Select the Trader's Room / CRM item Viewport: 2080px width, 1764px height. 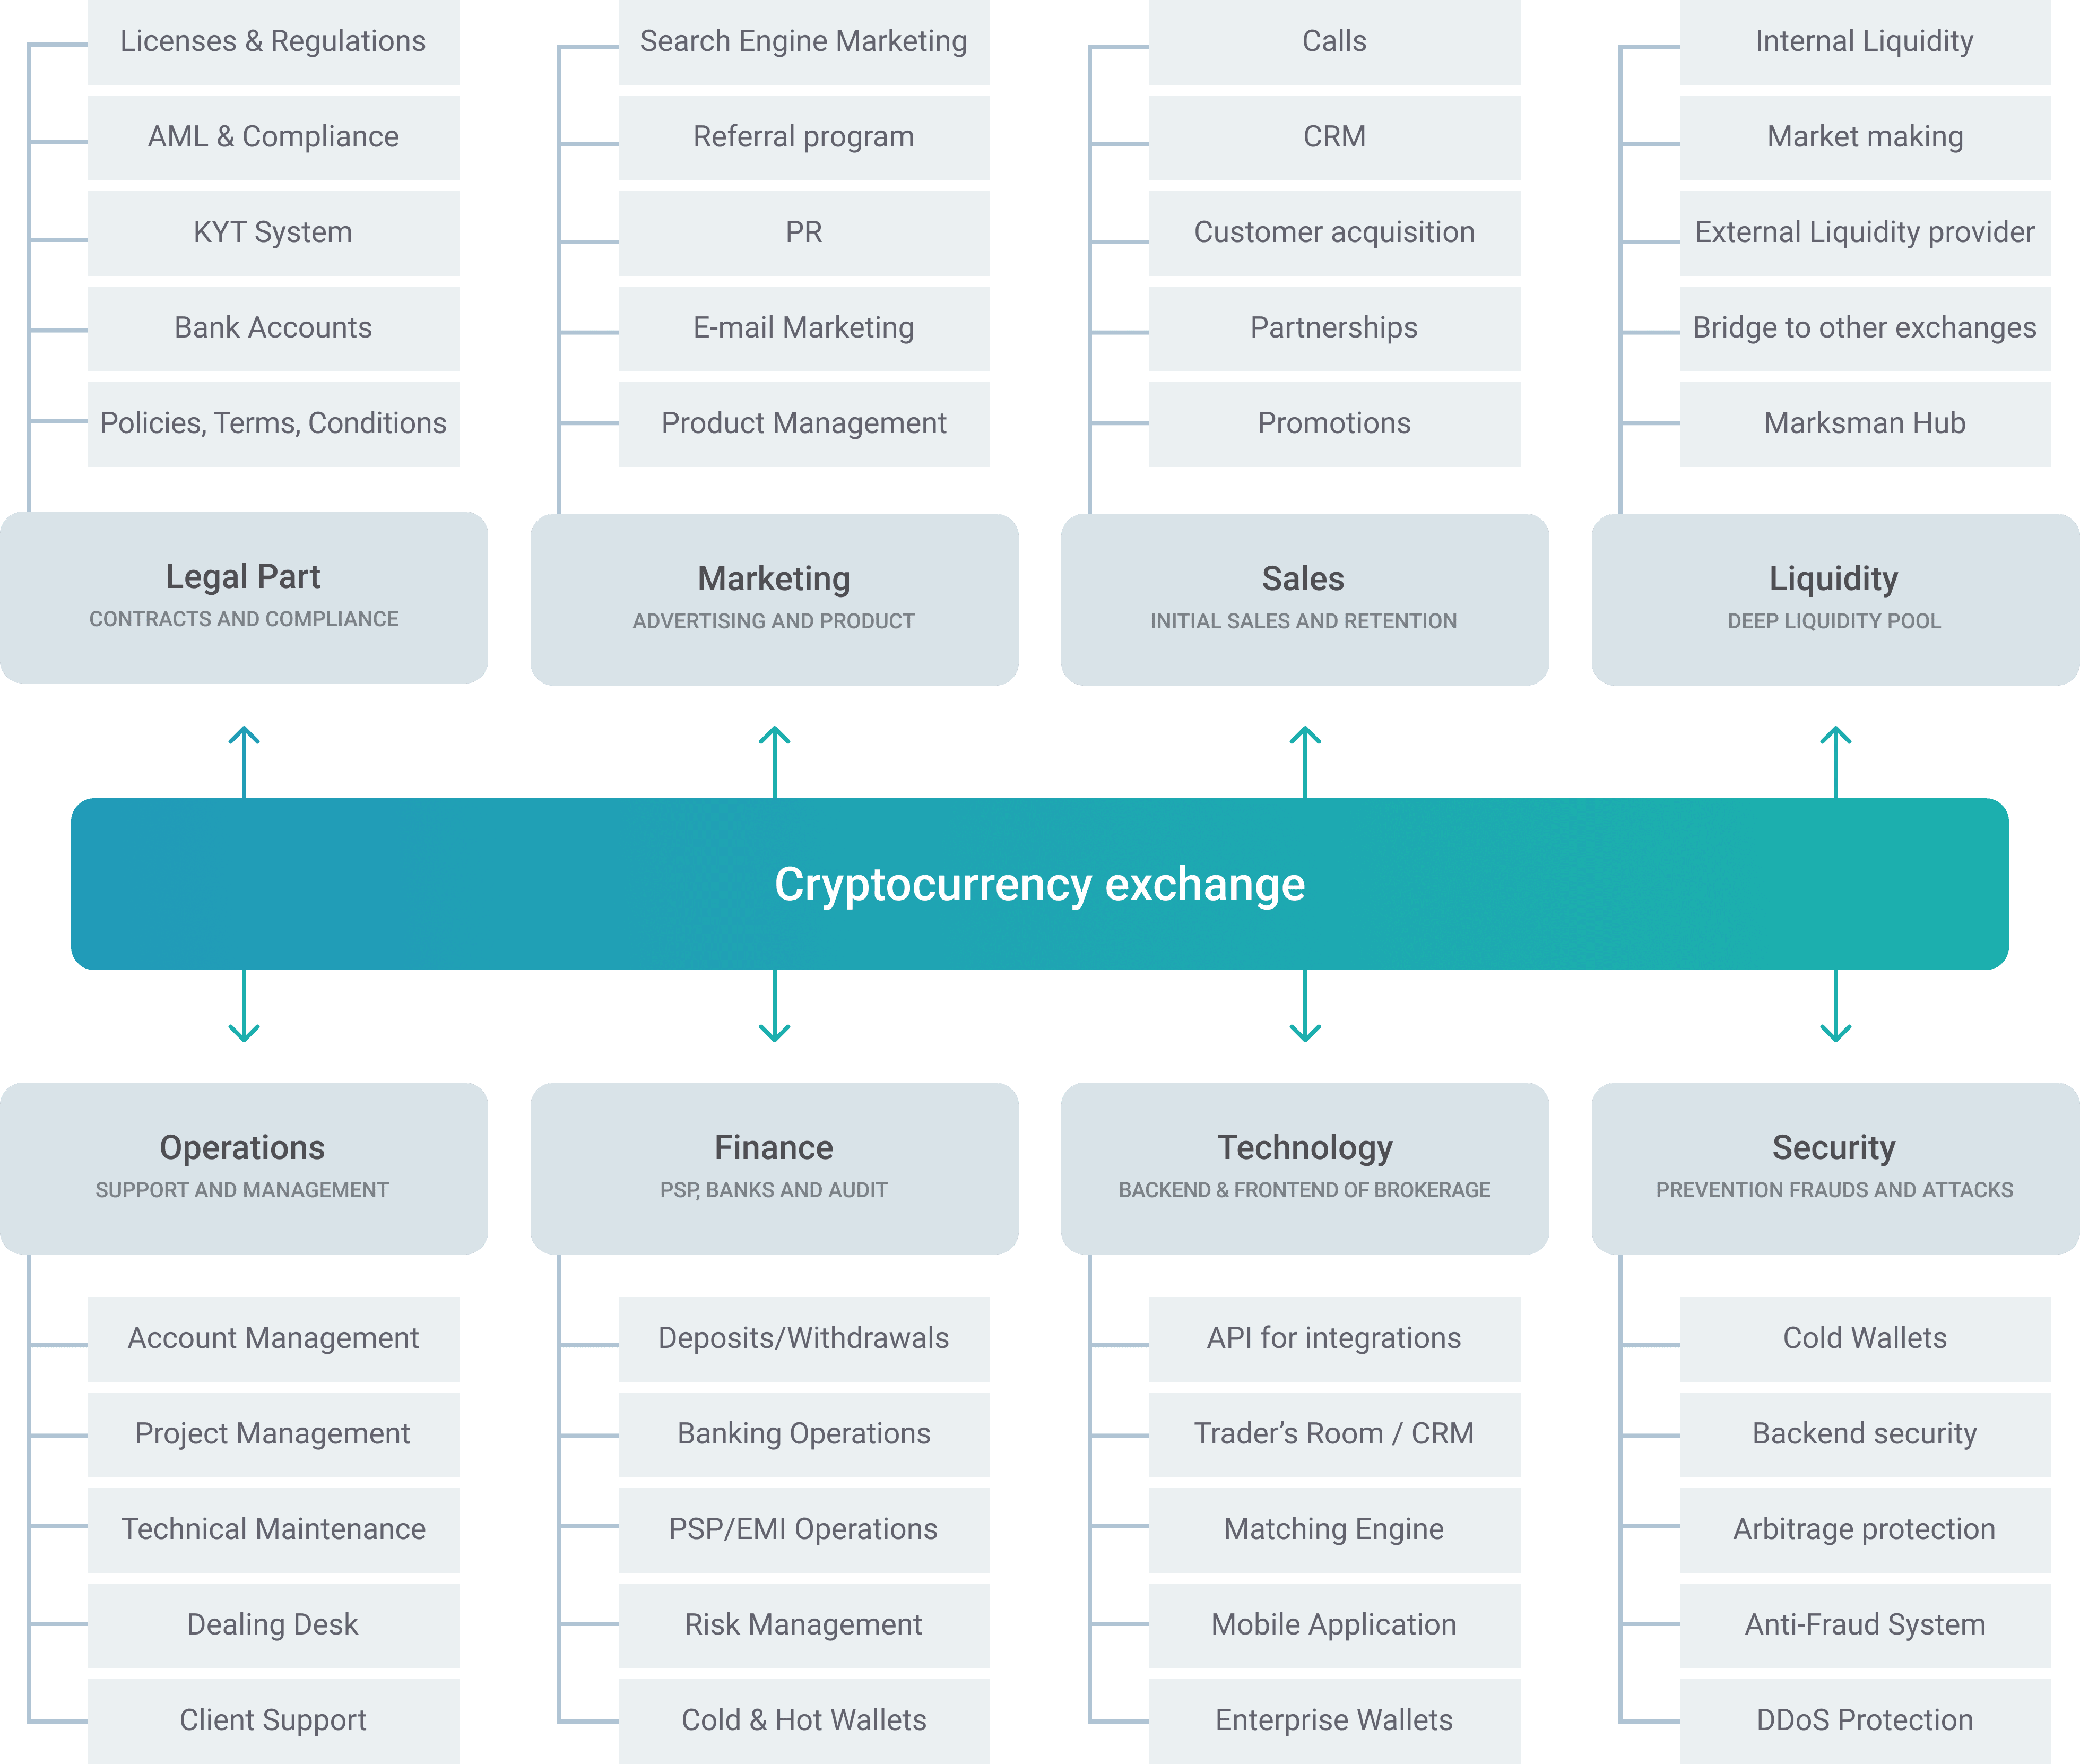click(x=1334, y=1434)
